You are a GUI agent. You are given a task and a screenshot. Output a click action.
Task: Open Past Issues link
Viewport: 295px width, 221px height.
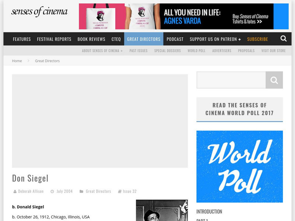[139, 51]
